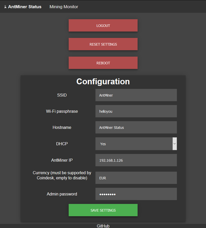Click the Hostname label
The width and height of the screenshot is (206, 228).
coord(62,127)
